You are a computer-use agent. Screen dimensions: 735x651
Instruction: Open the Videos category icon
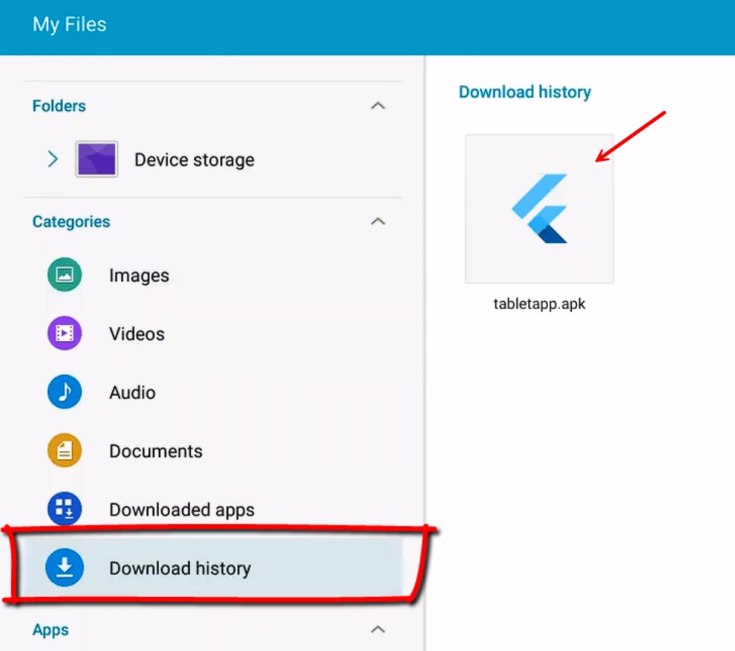64,333
